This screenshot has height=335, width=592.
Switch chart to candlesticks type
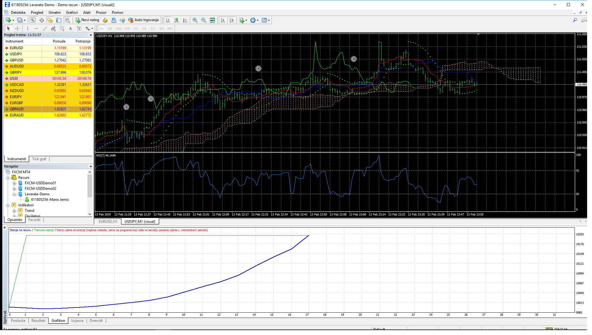coord(176,20)
